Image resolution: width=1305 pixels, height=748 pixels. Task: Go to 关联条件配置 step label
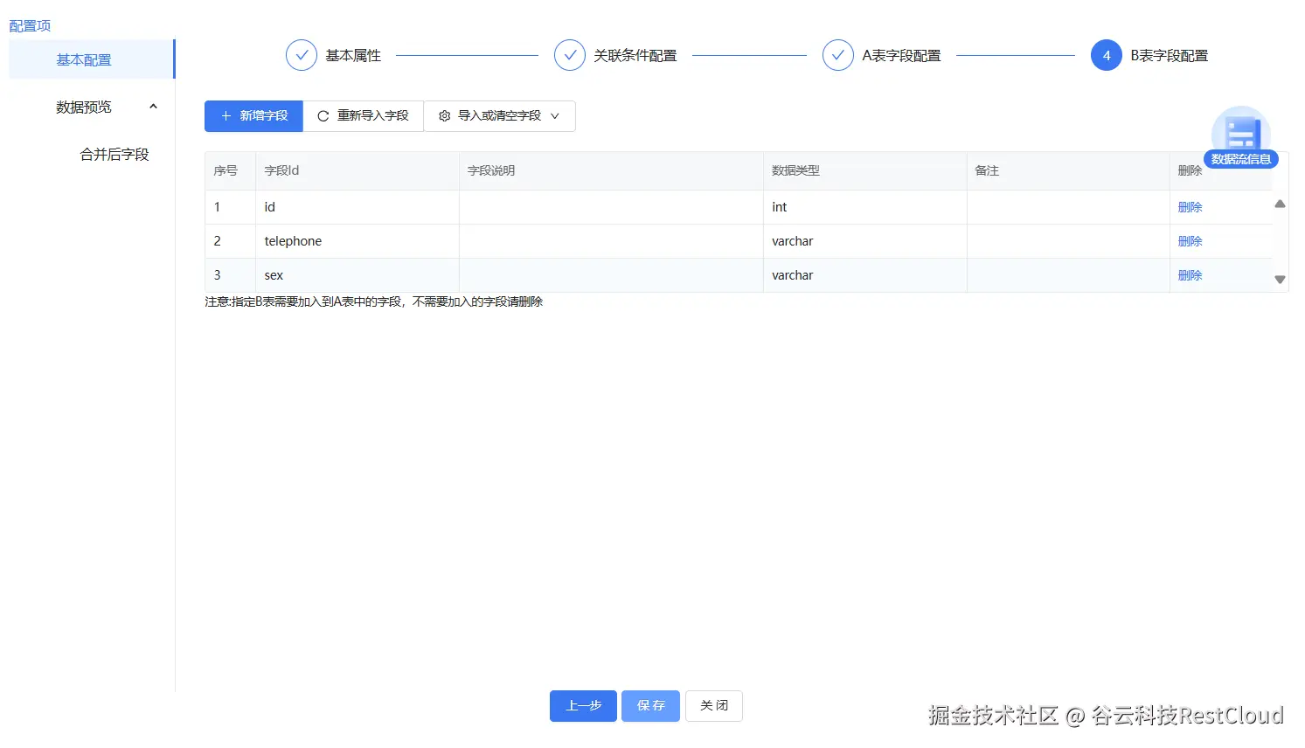[635, 55]
